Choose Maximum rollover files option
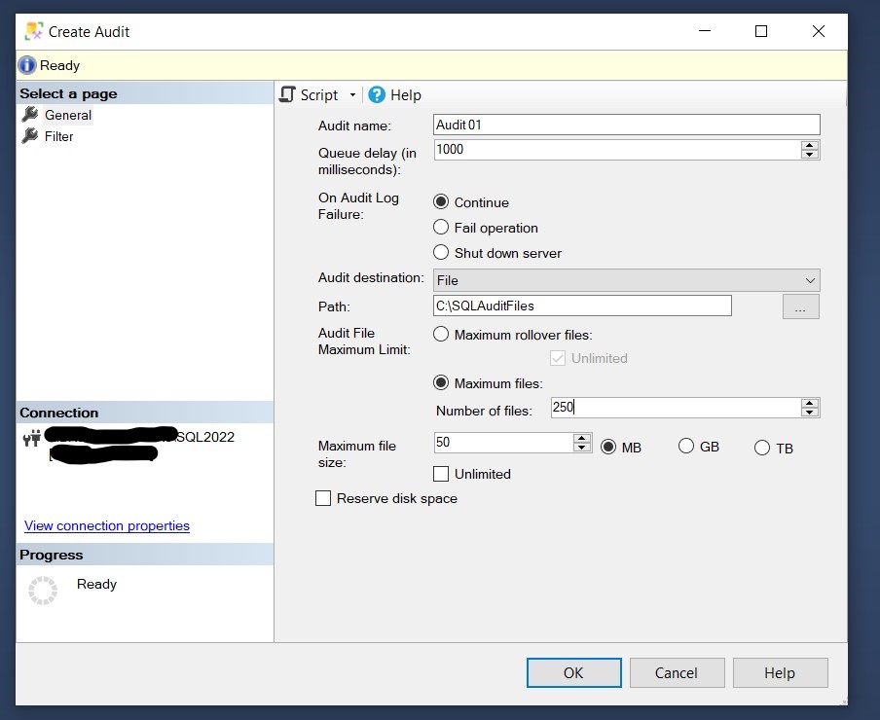Viewport: 880px width, 720px height. (442, 334)
